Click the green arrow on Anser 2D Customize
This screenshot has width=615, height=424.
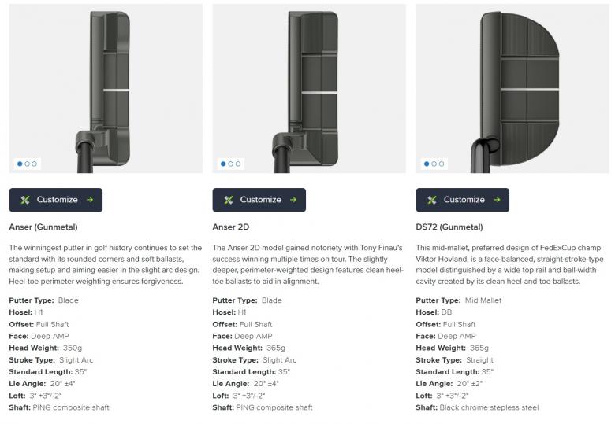[x=293, y=200]
